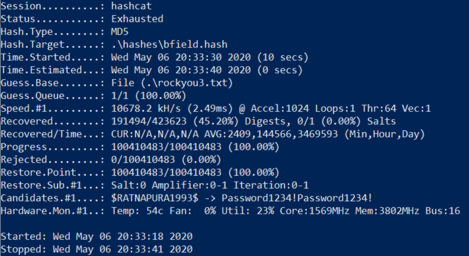The height and width of the screenshot is (256, 469).
Task: Click the Guess.Queue 1/1 value
Action: 120,95
